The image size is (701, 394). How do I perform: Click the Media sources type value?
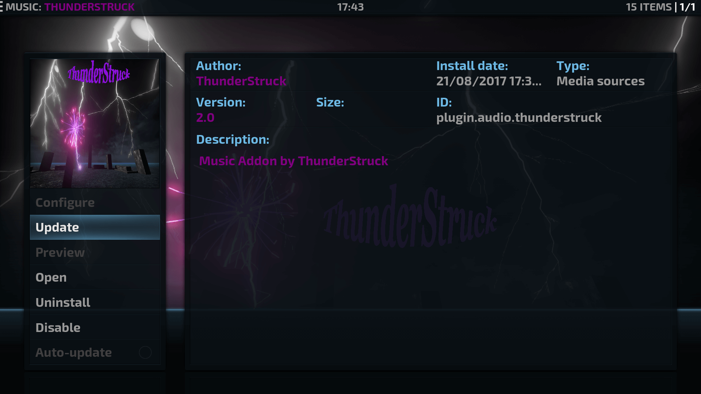point(601,81)
